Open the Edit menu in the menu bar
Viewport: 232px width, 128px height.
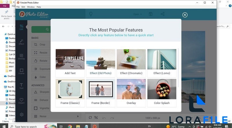(x=23, y=7)
